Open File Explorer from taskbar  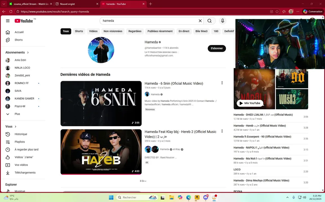point(172,198)
